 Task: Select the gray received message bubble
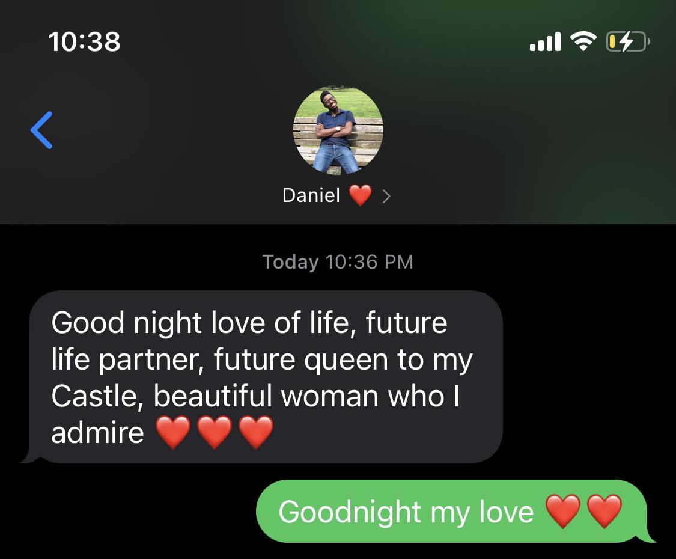click(262, 377)
